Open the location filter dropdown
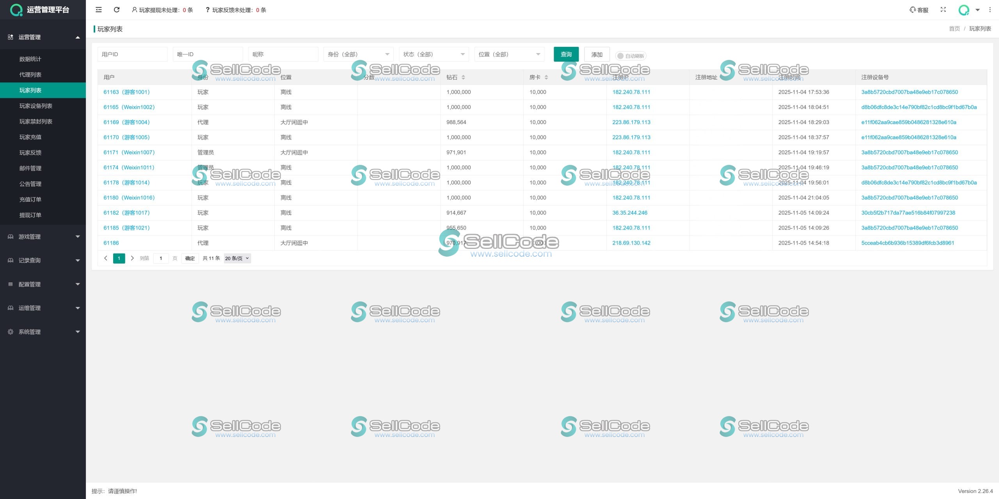The height and width of the screenshot is (499, 999). click(x=509, y=54)
